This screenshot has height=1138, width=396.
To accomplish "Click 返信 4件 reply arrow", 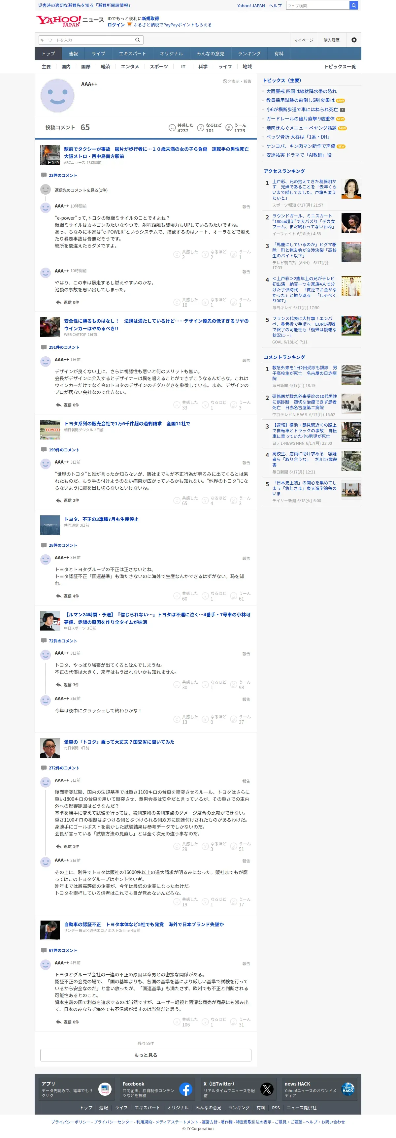I will click(58, 596).
